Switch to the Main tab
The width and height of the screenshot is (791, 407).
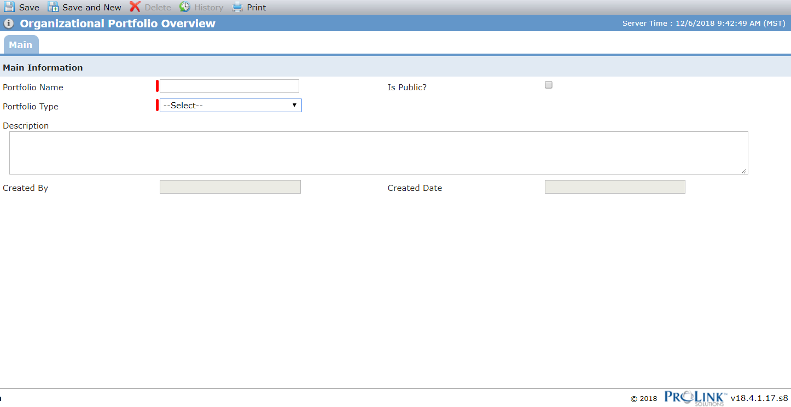pos(21,45)
